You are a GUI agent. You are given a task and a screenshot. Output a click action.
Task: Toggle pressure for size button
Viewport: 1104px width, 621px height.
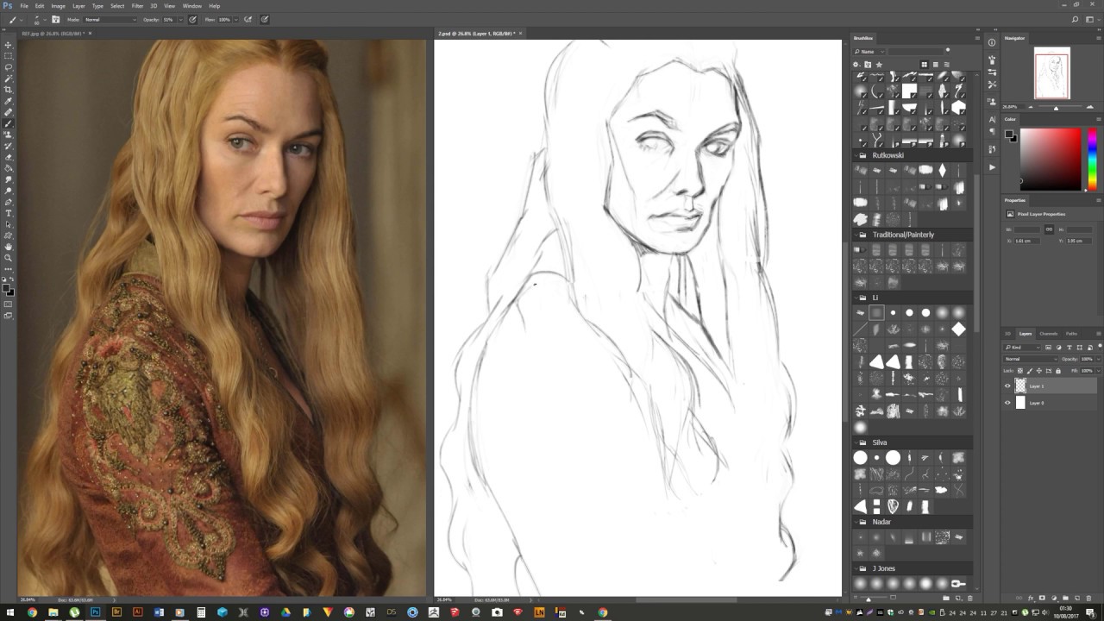coord(265,19)
